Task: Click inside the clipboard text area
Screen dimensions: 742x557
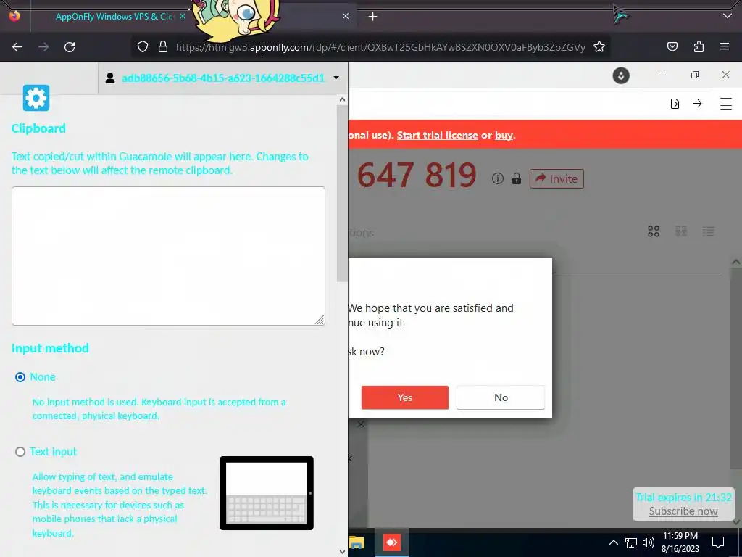Action: (168, 256)
